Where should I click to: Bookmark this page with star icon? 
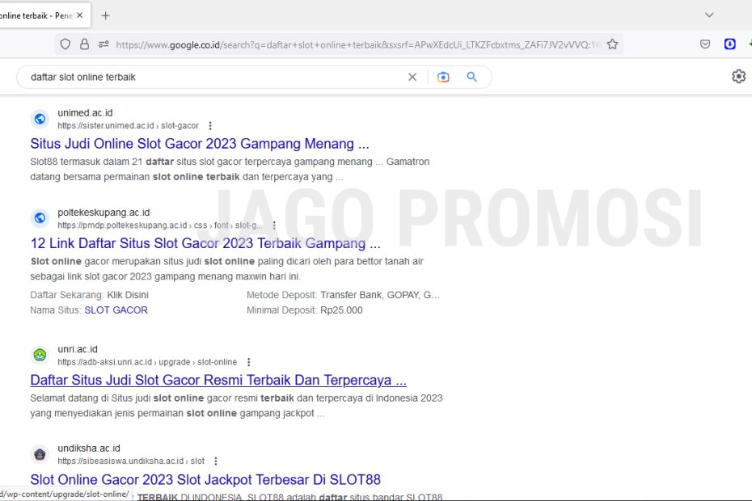[x=612, y=44]
